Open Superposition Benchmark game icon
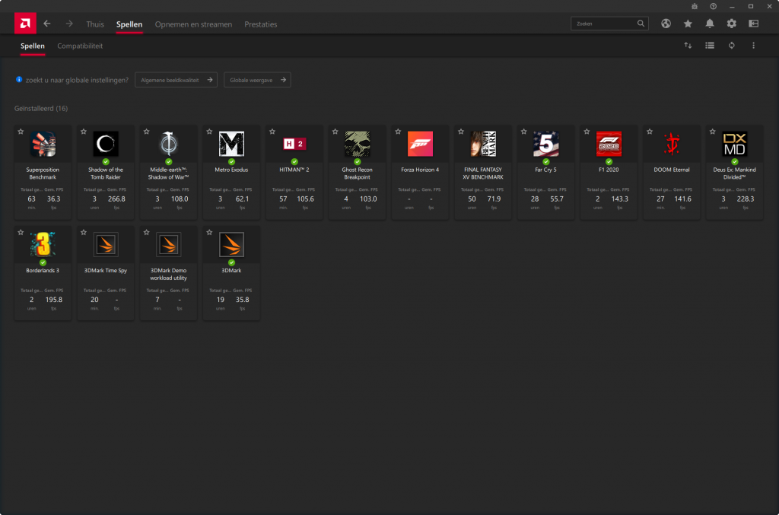This screenshot has width=779, height=515. 43,144
